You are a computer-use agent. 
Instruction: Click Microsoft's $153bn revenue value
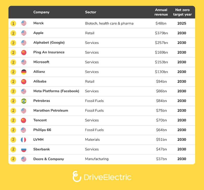pyautogui.click(x=161, y=62)
